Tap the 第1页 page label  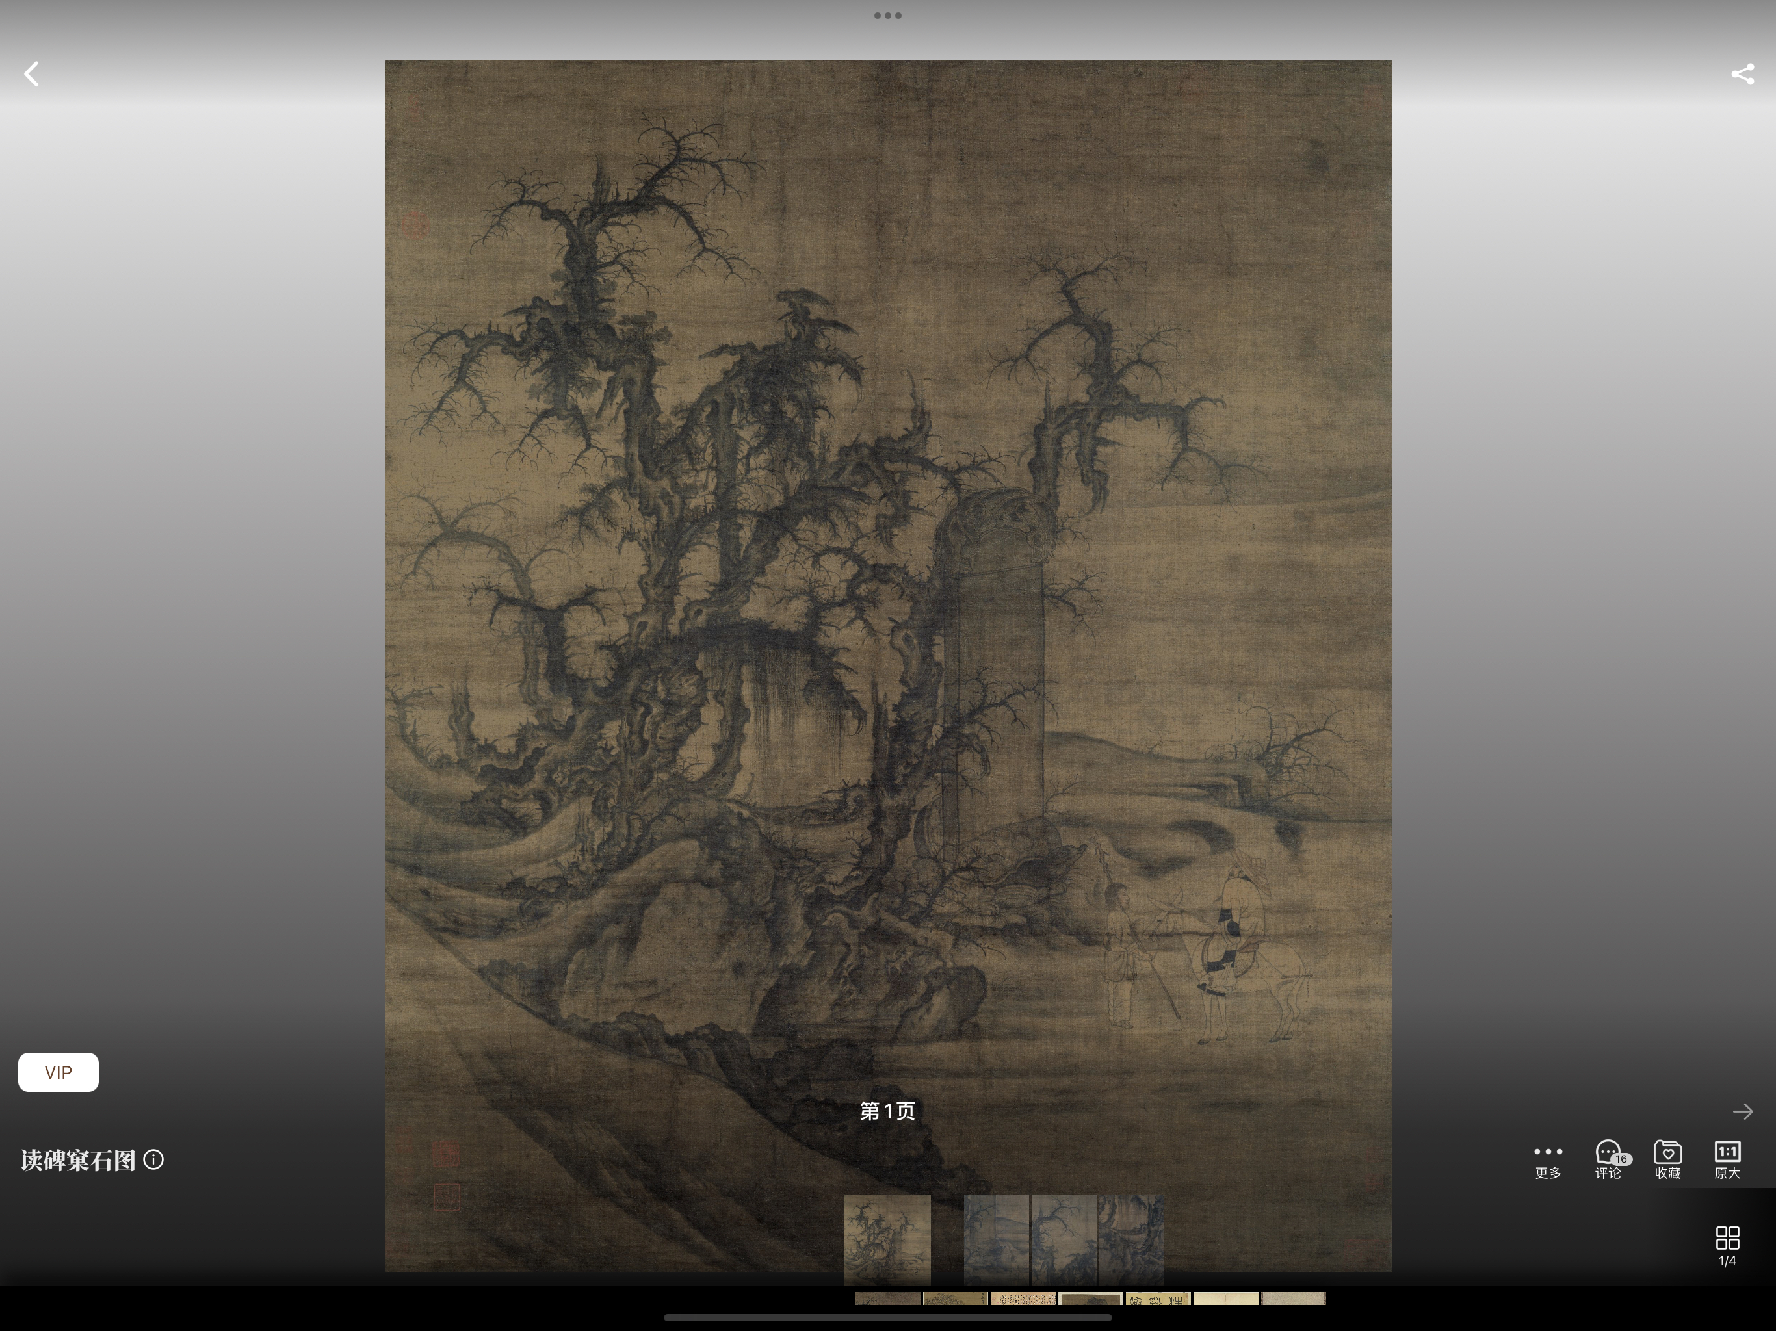888,1111
